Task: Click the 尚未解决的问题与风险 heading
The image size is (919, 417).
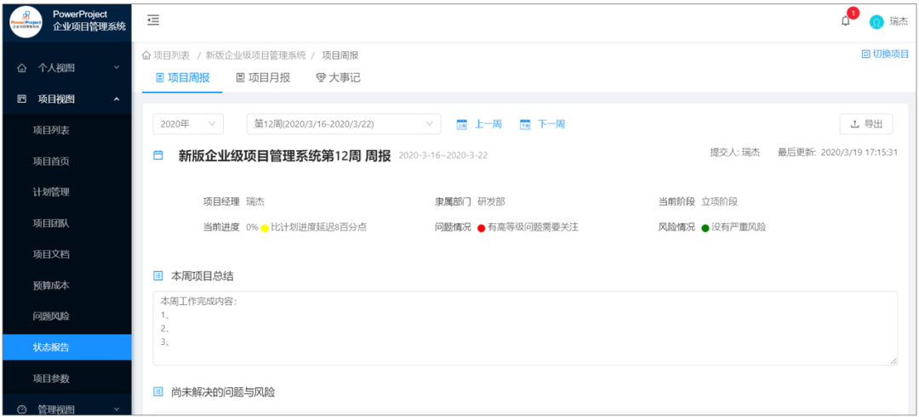Action: coord(223,392)
